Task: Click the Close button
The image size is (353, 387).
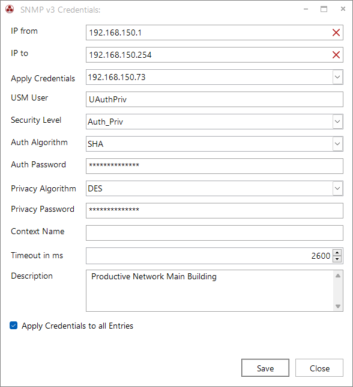Action: (x=319, y=368)
